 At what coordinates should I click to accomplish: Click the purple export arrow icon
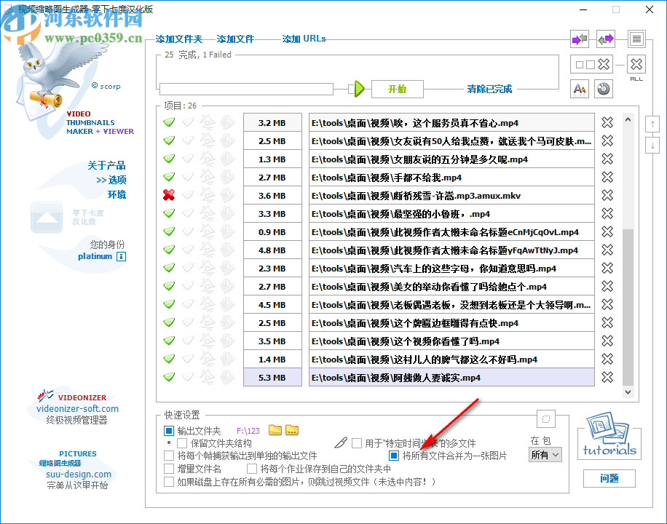605,39
